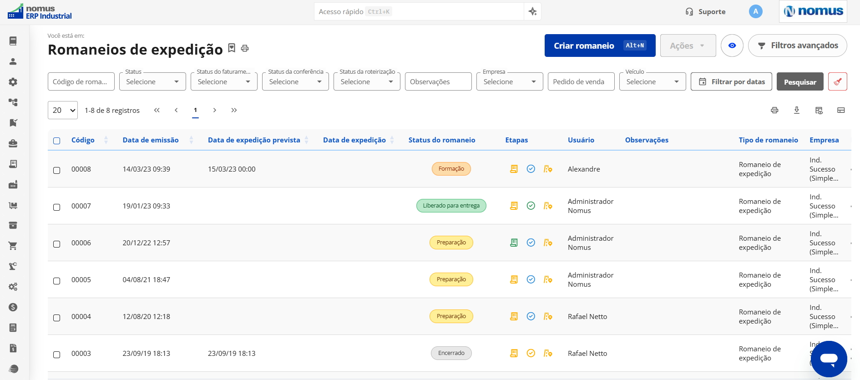
Task: Open Filtros avançados
Action: pos(798,46)
